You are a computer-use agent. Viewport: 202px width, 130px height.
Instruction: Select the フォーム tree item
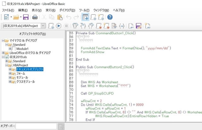coord(21,73)
